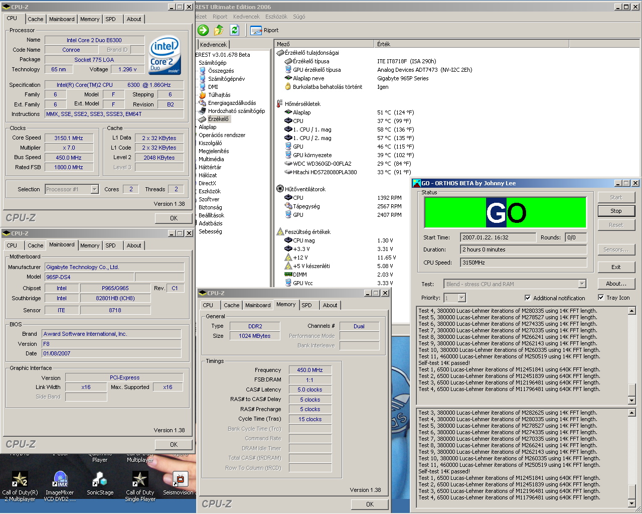Click OK in the Mainboard CPU-Z window
This screenshot has height=514, width=642.
(174, 445)
